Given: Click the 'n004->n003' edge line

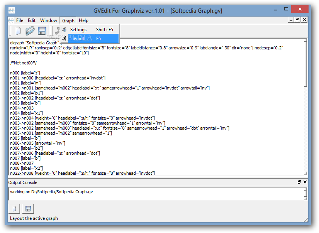Looking at the screenshot, I should click(x=22, y=108).
